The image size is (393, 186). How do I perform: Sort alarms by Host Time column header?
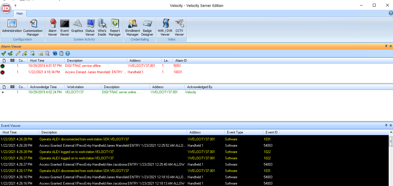point(46,61)
